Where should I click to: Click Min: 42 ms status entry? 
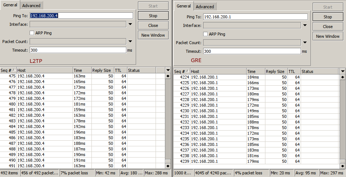[x=107, y=173]
